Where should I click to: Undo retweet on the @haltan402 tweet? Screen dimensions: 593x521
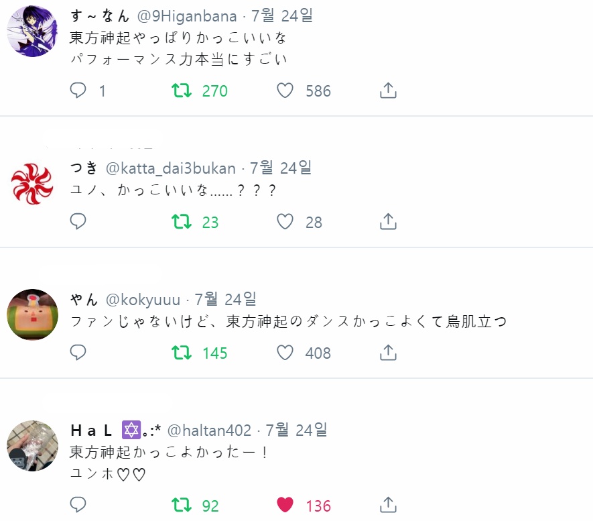182,505
